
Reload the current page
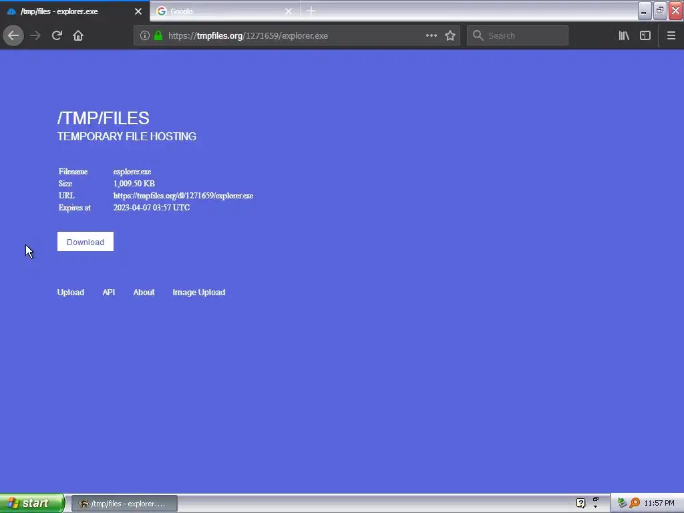point(57,35)
